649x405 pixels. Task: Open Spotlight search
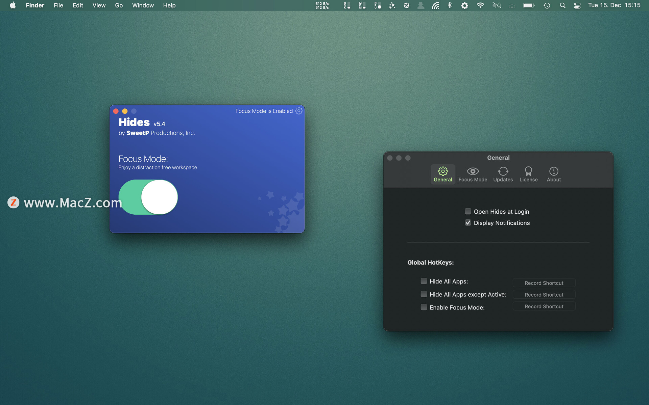[562, 5]
